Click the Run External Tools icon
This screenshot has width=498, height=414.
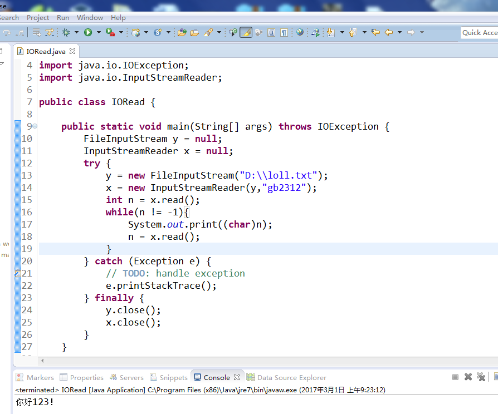point(110,32)
